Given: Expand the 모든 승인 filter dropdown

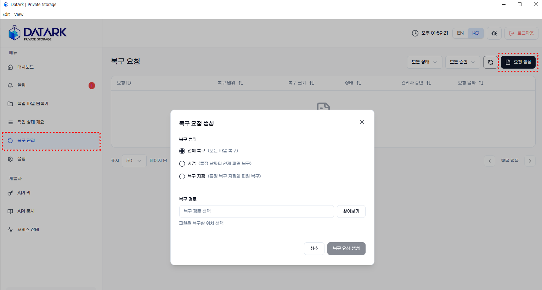Looking at the screenshot, I should tap(463, 62).
